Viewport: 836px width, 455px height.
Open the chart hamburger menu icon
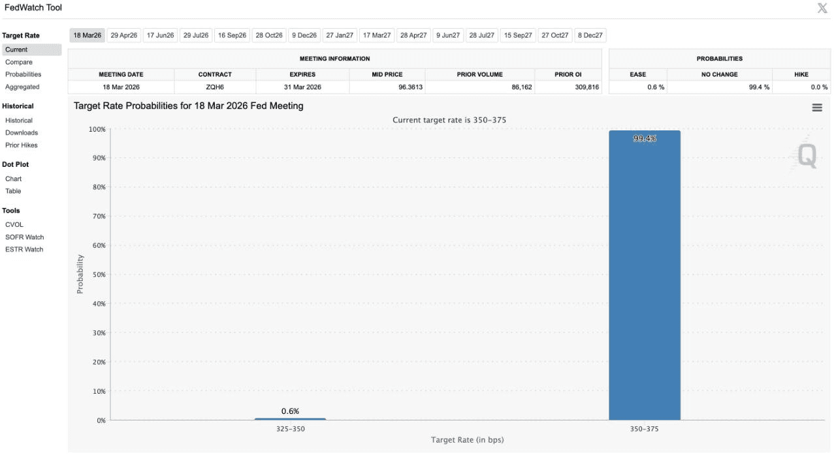[816, 108]
